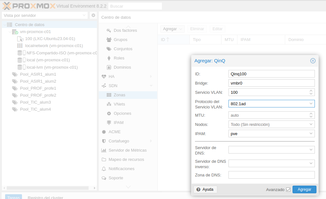326x199 pixels.
Task: Click Conjuntos tags icon
Action: [x=109, y=49]
